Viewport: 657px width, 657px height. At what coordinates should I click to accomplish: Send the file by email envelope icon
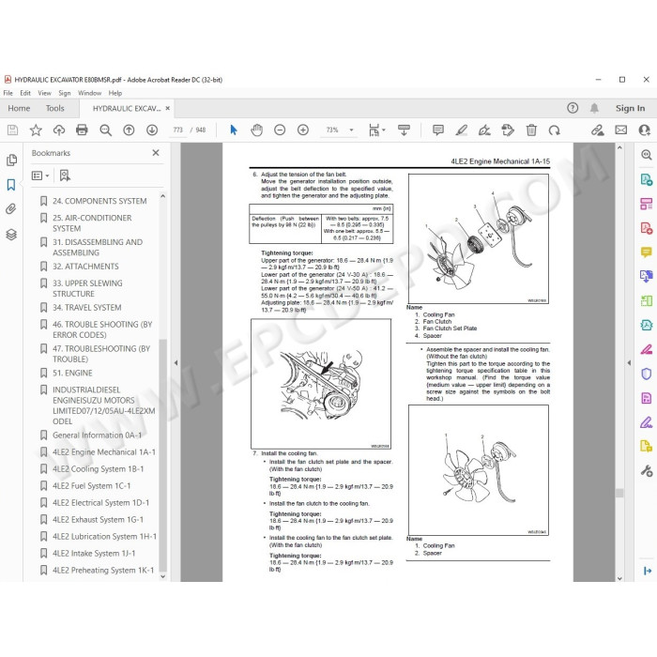[x=621, y=130]
